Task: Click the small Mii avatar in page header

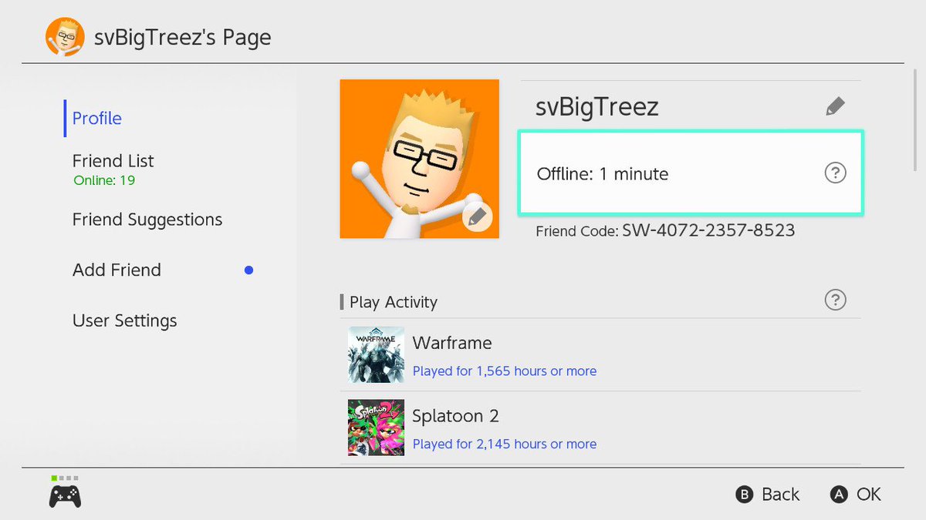Action: point(66,36)
